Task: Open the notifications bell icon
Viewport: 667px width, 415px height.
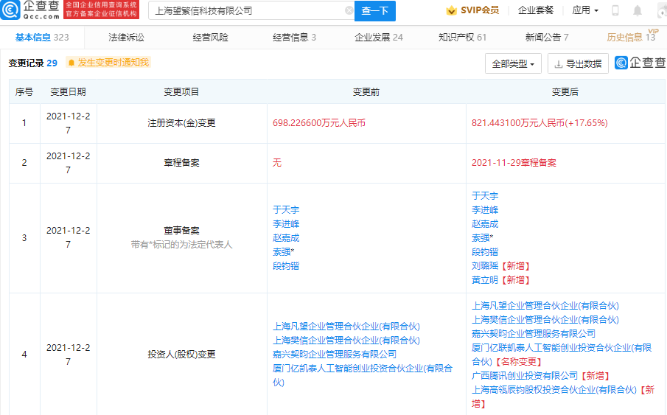Action: pos(638,10)
